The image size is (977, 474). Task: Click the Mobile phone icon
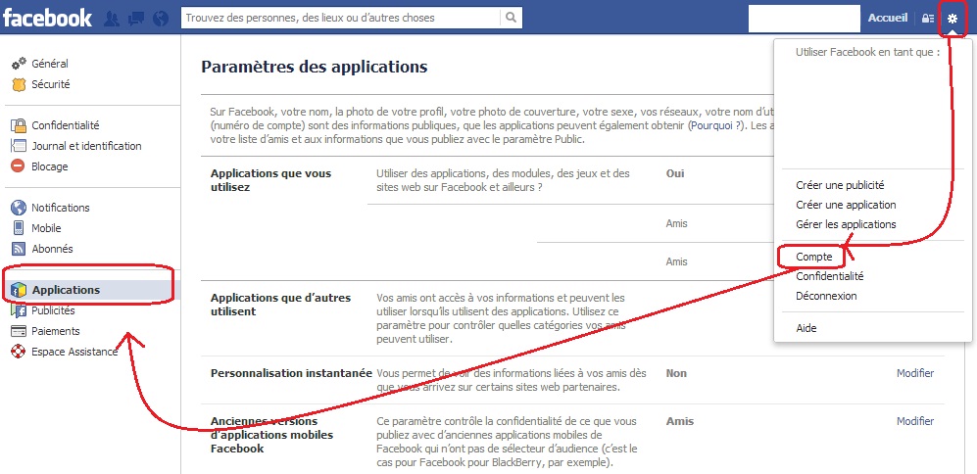pyautogui.click(x=19, y=228)
